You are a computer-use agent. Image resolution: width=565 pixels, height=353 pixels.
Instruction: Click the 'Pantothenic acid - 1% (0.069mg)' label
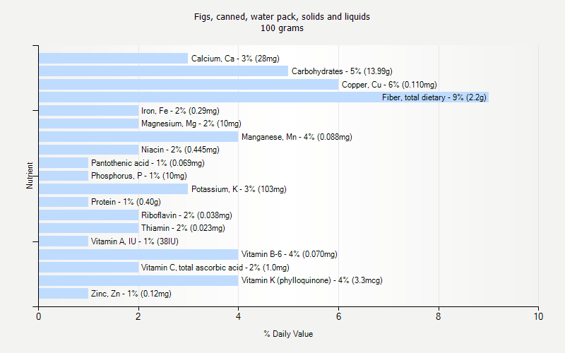pyautogui.click(x=148, y=163)
